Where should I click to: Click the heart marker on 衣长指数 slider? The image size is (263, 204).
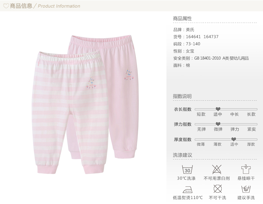pyautogui.click(x=218, y=109)
